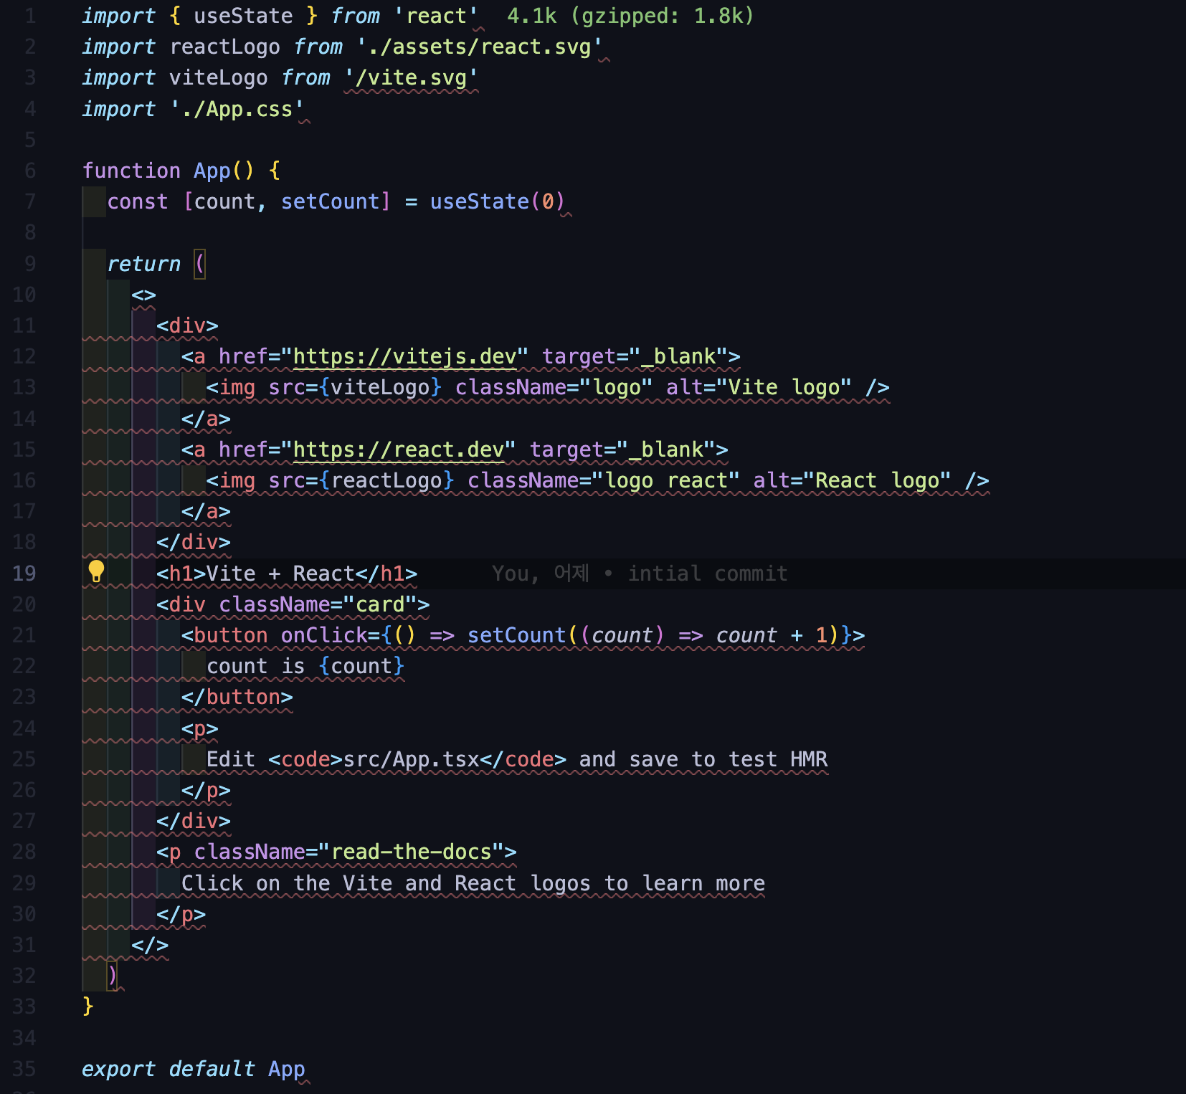1186x1094 pixels.
Task: Click the 'setCount' call inside the onClick handler
Action: pos(516,635)
